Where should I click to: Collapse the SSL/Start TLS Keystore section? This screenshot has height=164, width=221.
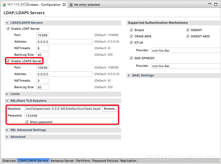(x=7, y=101)
